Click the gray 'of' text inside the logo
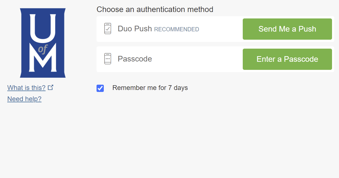The image size is (339, 178). click(42, 49)
